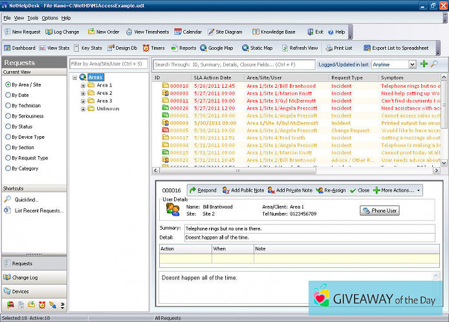Open the Tools menu
This screenshot has width=449, height=322.
32,18
